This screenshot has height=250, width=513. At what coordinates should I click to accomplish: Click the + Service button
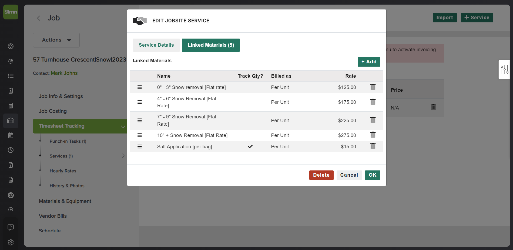tap(477, 18)
